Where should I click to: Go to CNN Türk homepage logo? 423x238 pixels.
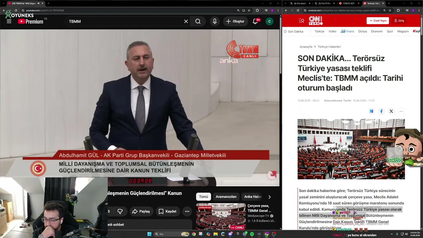point(316,21)
